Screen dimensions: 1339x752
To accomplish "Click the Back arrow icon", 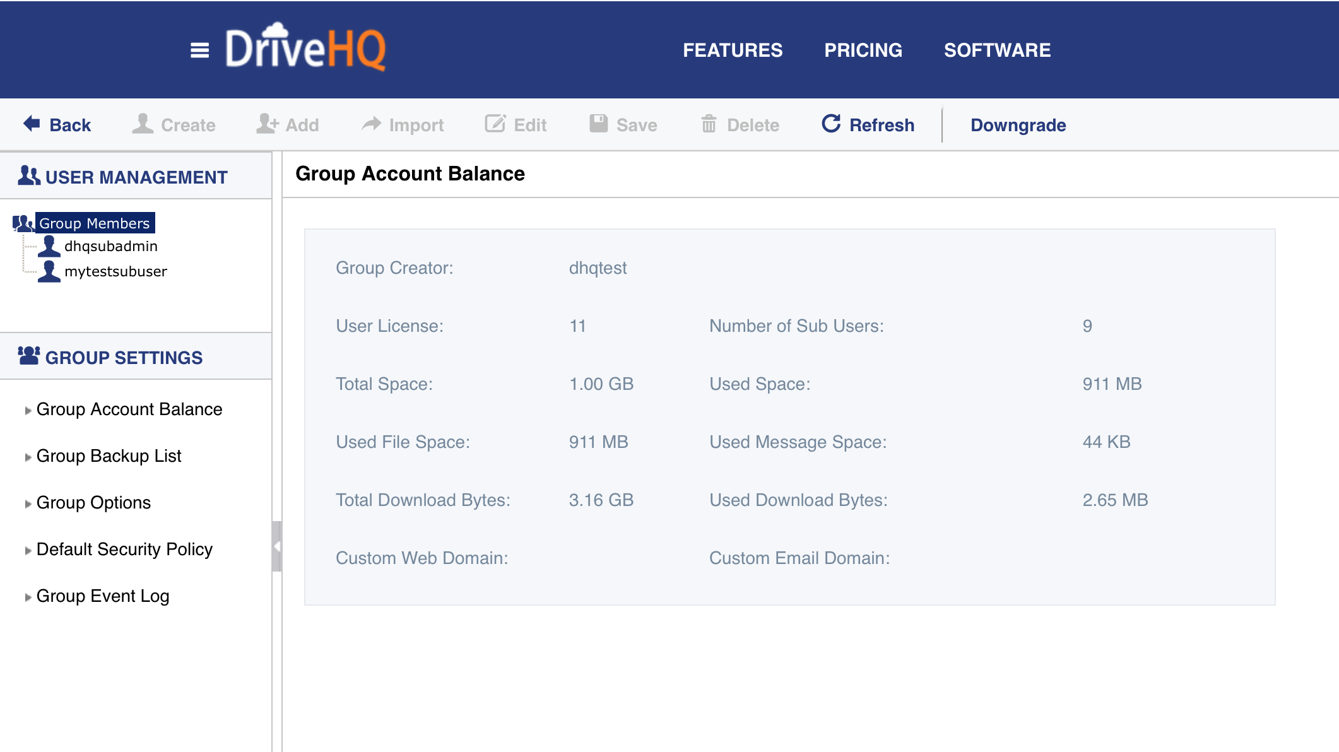I will coord(32,124).
